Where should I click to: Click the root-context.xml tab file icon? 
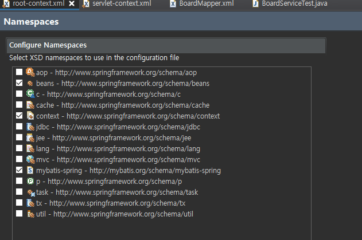(6, 4)
